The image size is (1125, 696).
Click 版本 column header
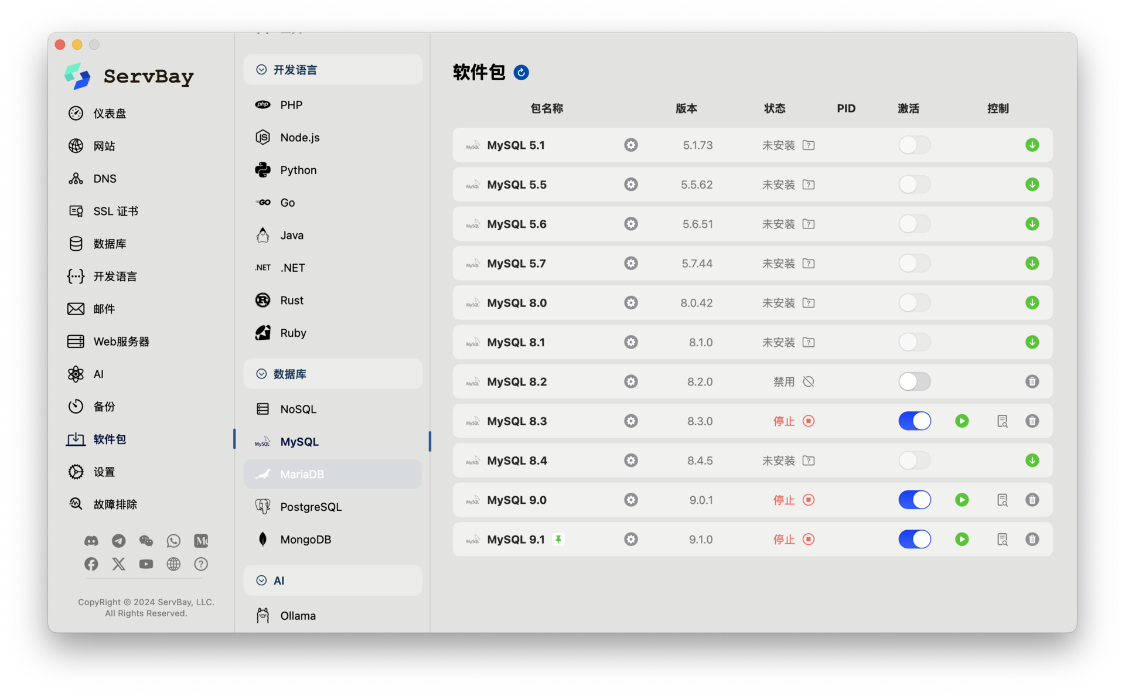pyautogui.click(x=686, y=108)
